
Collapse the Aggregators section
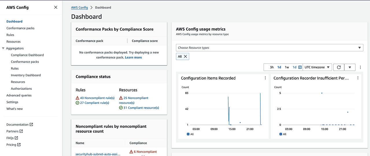pos(3,48)
